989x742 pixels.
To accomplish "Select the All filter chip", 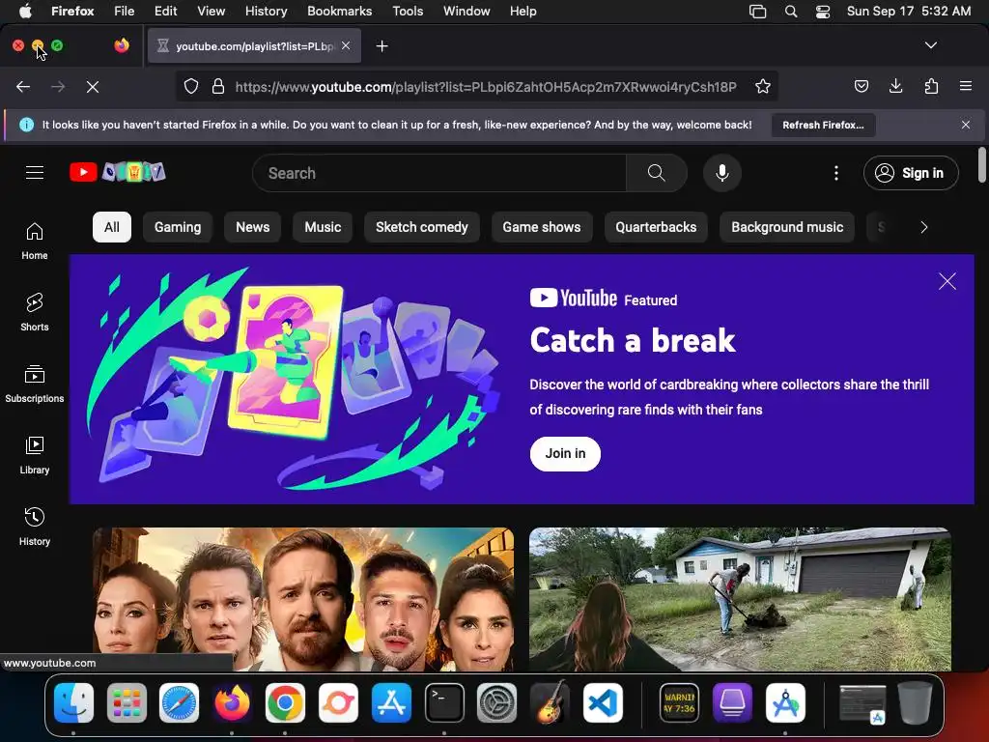I will click(112, 227).
